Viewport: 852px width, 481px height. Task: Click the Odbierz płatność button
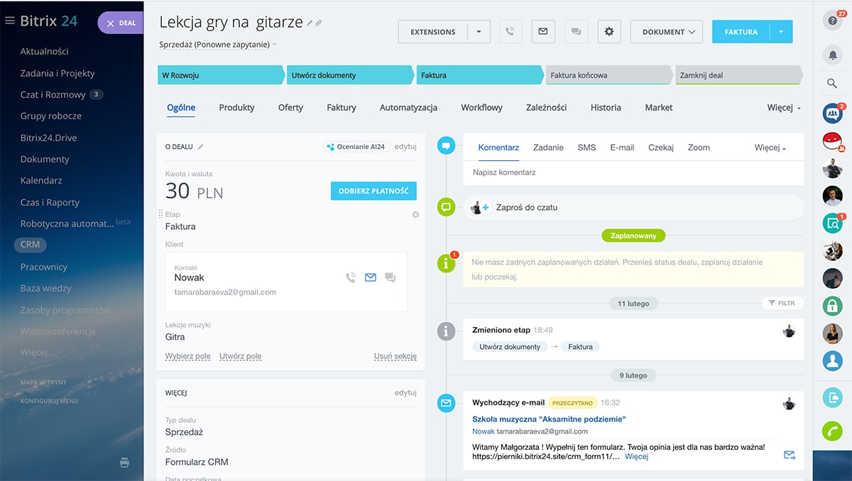[373, 191]
